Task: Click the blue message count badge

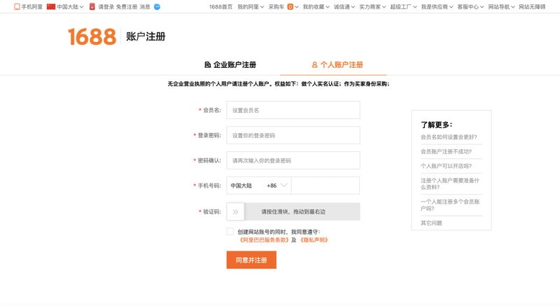Action: tap(157, 6)
